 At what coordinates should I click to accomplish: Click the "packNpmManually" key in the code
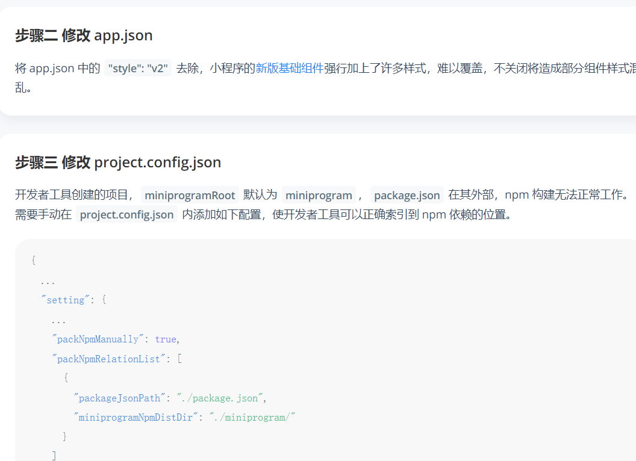[98, 339]
